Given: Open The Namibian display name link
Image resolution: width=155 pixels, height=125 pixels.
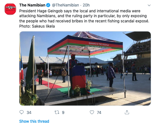Looking at the screenshot, I should pos(32,5).
